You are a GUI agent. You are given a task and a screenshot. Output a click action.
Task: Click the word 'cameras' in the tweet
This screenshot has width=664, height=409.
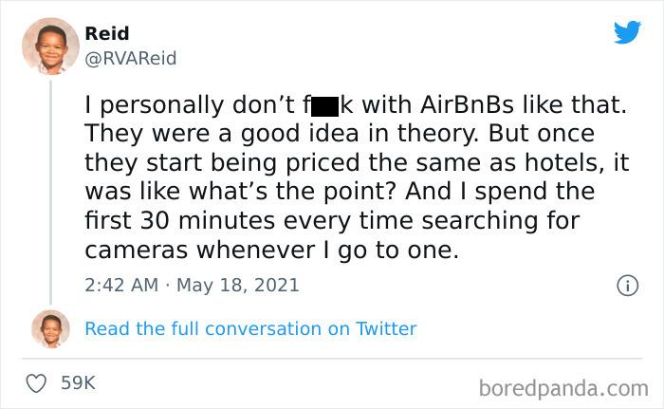coord(136,251)
